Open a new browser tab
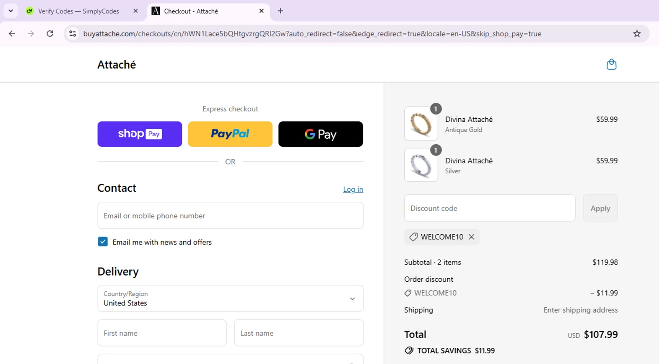 tap(280, 11)
